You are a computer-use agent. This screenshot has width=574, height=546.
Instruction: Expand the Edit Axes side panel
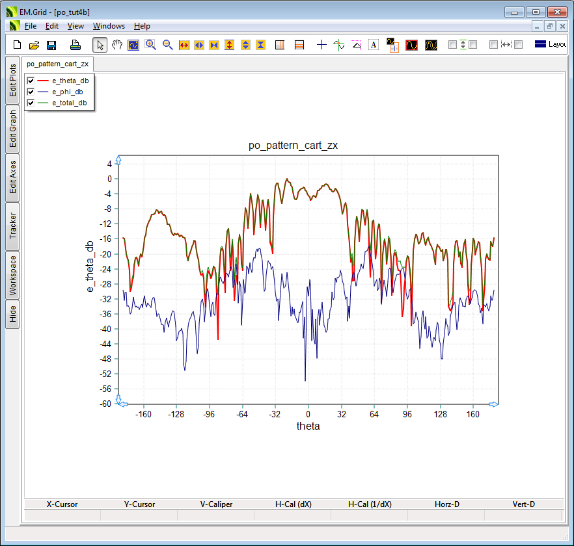(12, 177)
